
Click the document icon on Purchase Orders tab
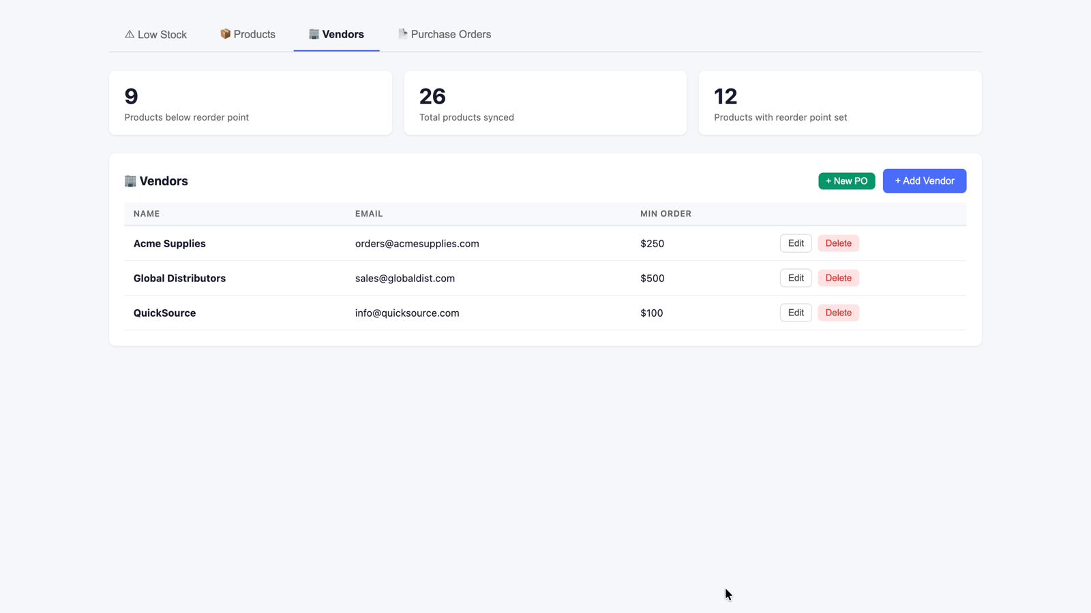[403, 33]
